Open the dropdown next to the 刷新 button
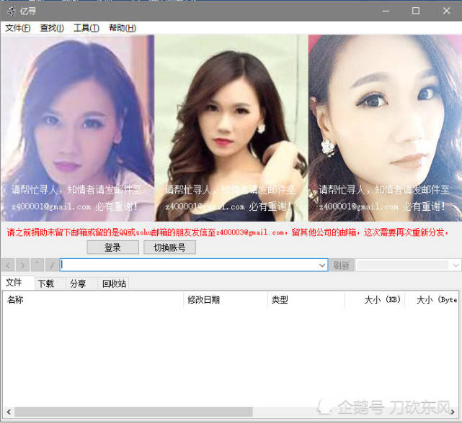Viewport: 462px width, 423px height. coord(456,265)
